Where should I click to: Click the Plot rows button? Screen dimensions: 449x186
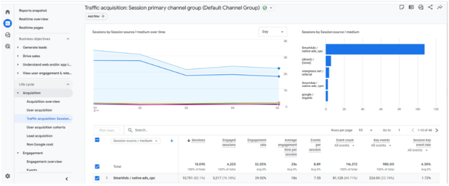click(x=107, y=130)
